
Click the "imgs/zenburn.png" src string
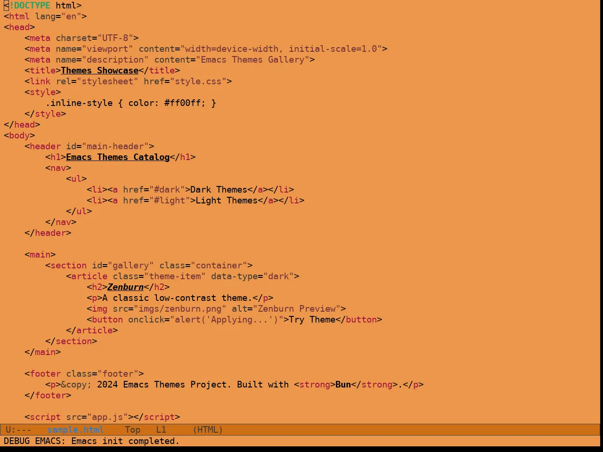click(x=180, y=309)
